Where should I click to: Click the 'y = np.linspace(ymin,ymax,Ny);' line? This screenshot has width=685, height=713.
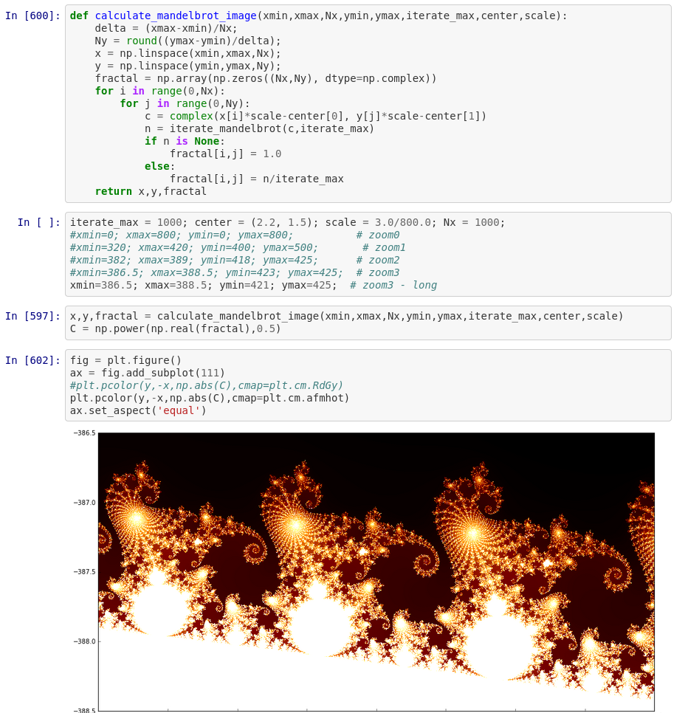(x=187, y=66)
